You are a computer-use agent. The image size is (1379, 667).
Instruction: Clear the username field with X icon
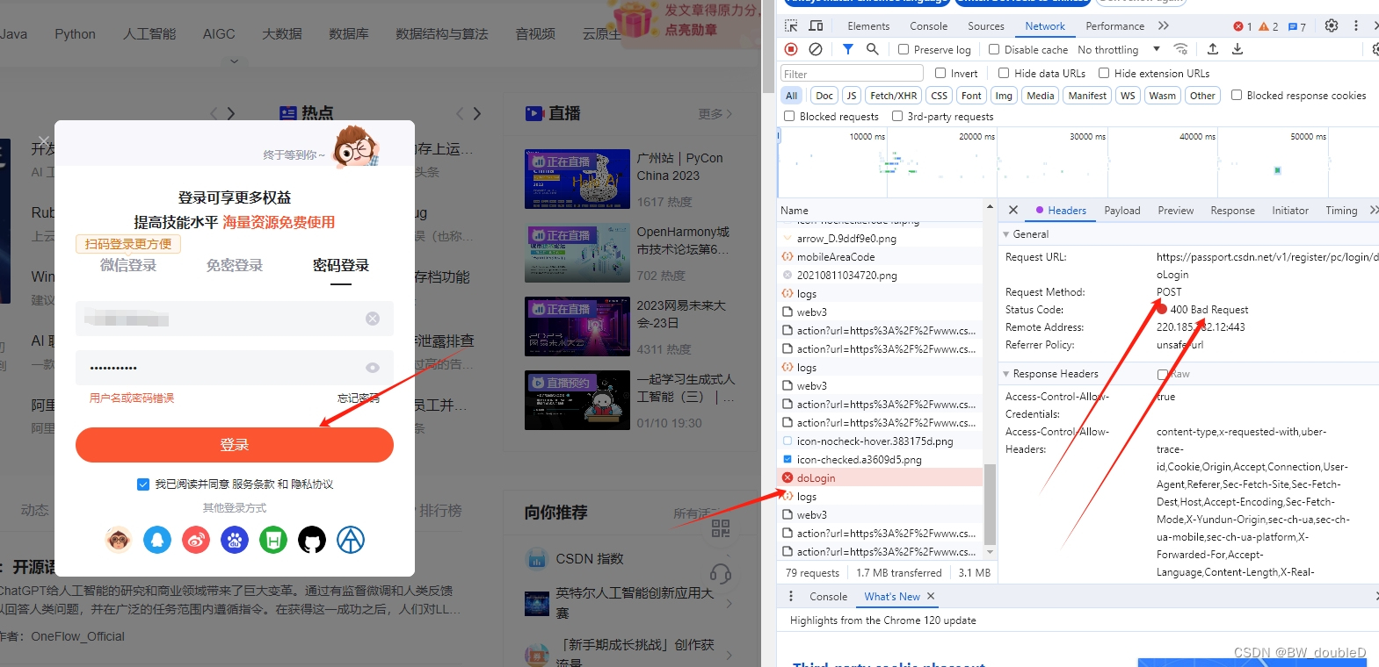373,319
